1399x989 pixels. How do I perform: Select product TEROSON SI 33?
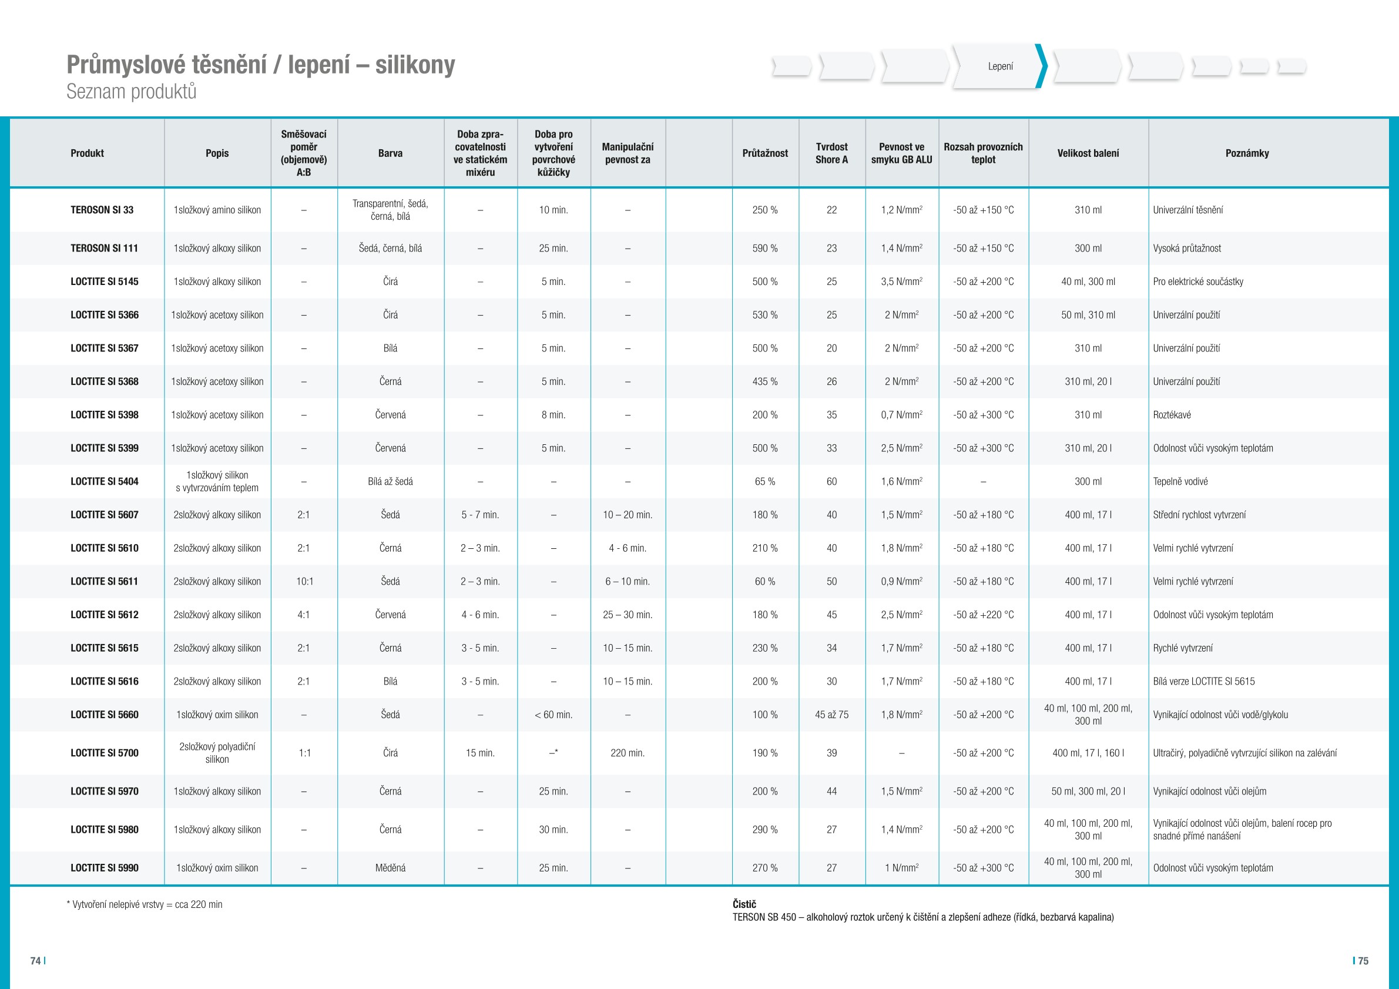click(102, 210)
